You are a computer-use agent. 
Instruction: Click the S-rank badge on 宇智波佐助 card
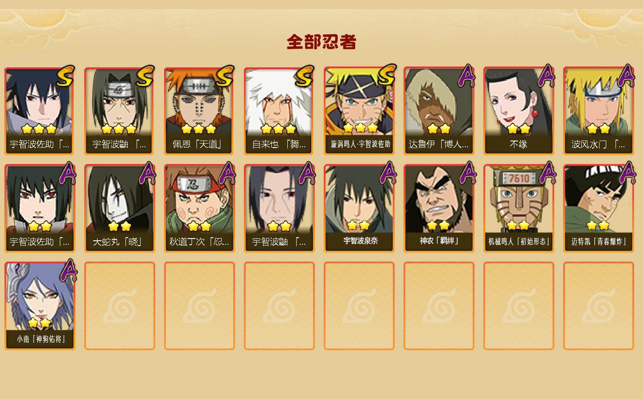click(x=65, y=76)
